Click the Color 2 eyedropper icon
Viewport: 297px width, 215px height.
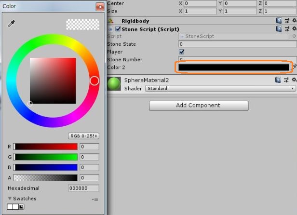tap(294, 67)
